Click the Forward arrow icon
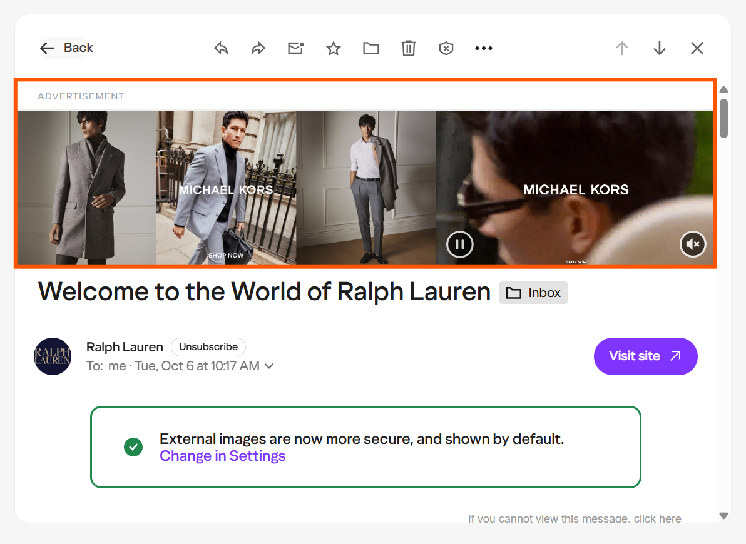The image size is (746, 544). (258, 48)
